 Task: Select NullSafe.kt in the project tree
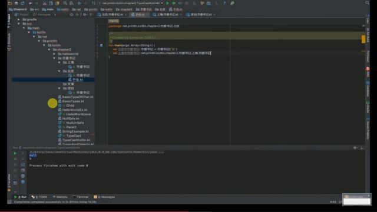click(69, 118)
